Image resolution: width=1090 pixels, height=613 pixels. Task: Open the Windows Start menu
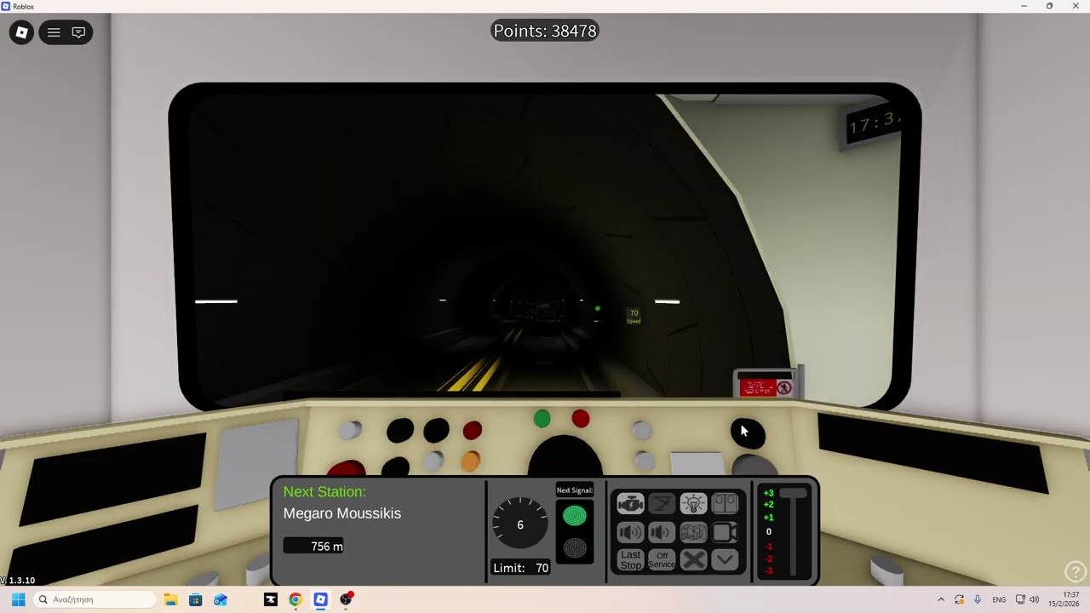pos(19,599)
